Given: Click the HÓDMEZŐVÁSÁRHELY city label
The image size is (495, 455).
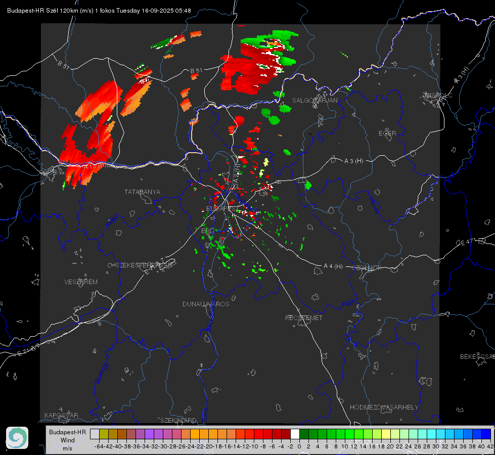Looking at the screenshot, I should pos(384,407).
